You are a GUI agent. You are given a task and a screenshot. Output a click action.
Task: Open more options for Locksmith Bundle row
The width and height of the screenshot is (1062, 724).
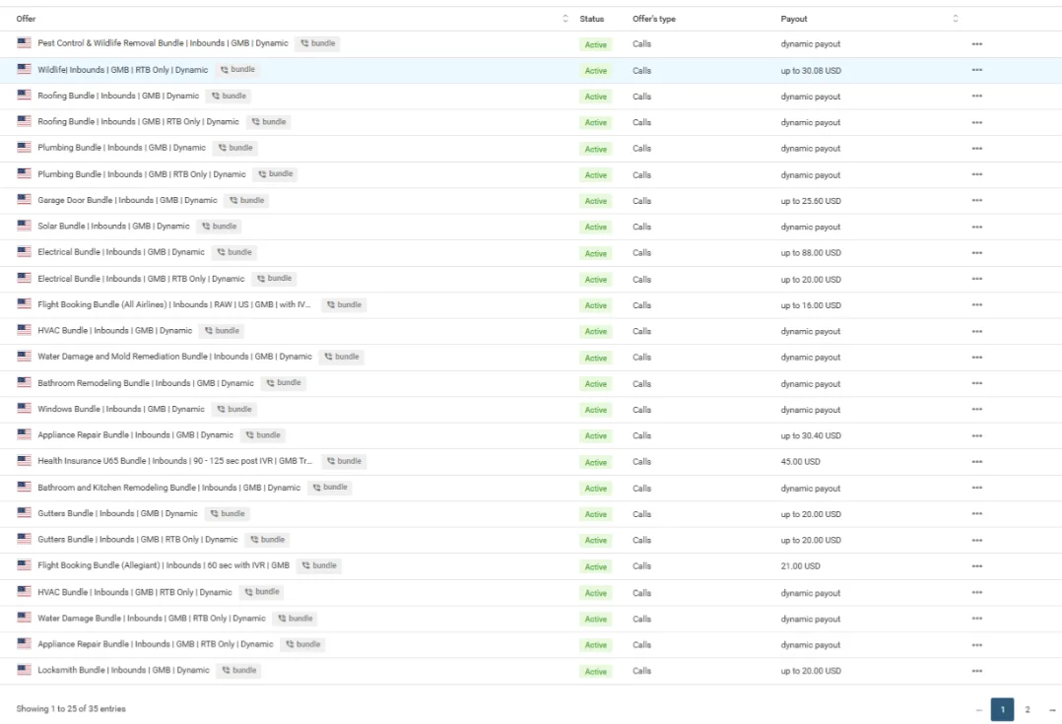point(976,671)
